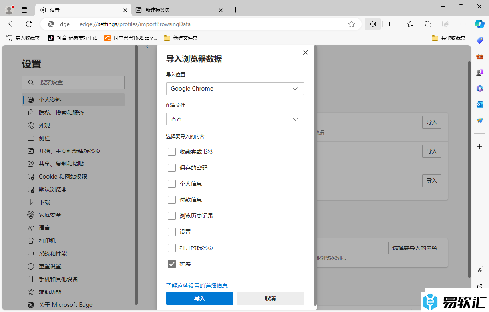Screen dimensions: 489x312
Task: Refresh the page with reload icon
Action: pyautogui.click(x=29, y=24)
